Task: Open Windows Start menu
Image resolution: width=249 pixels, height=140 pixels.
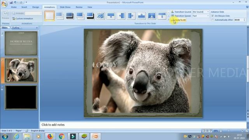Action: (5, 136)
